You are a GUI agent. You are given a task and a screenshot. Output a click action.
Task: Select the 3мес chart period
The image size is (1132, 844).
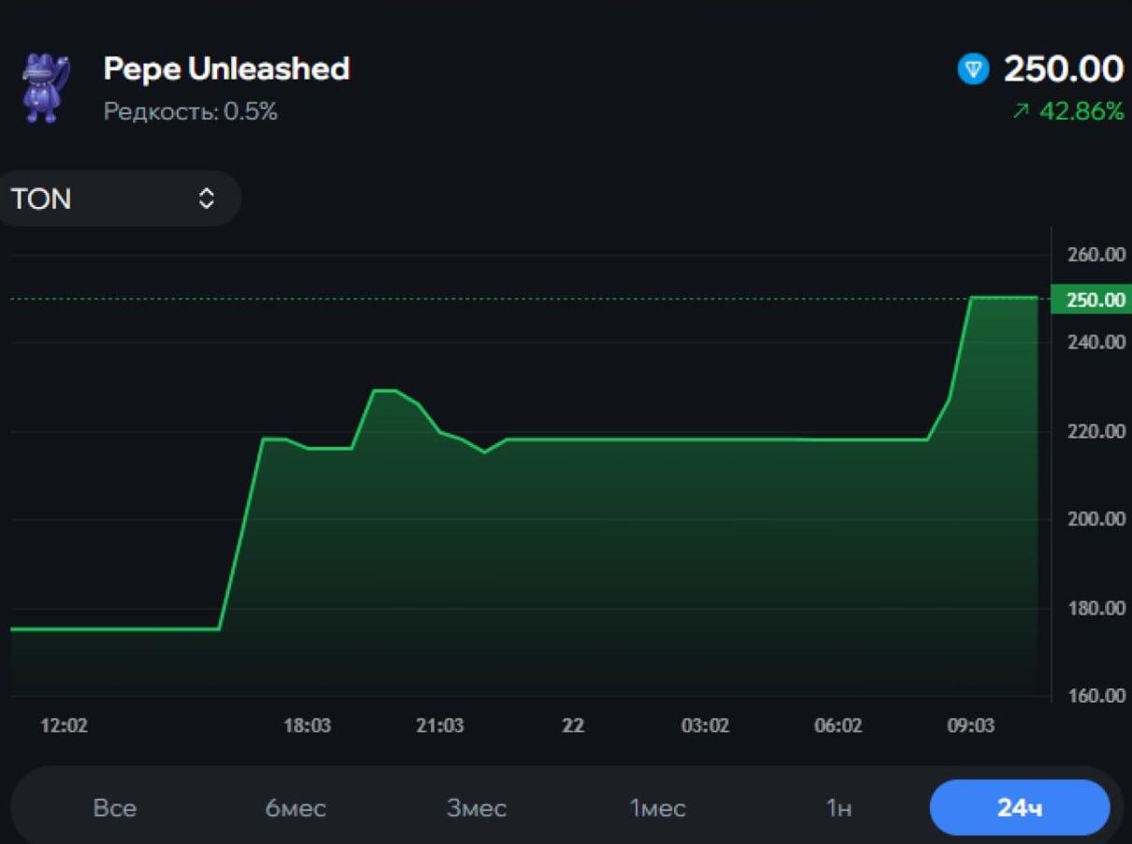tap(477, 807)
